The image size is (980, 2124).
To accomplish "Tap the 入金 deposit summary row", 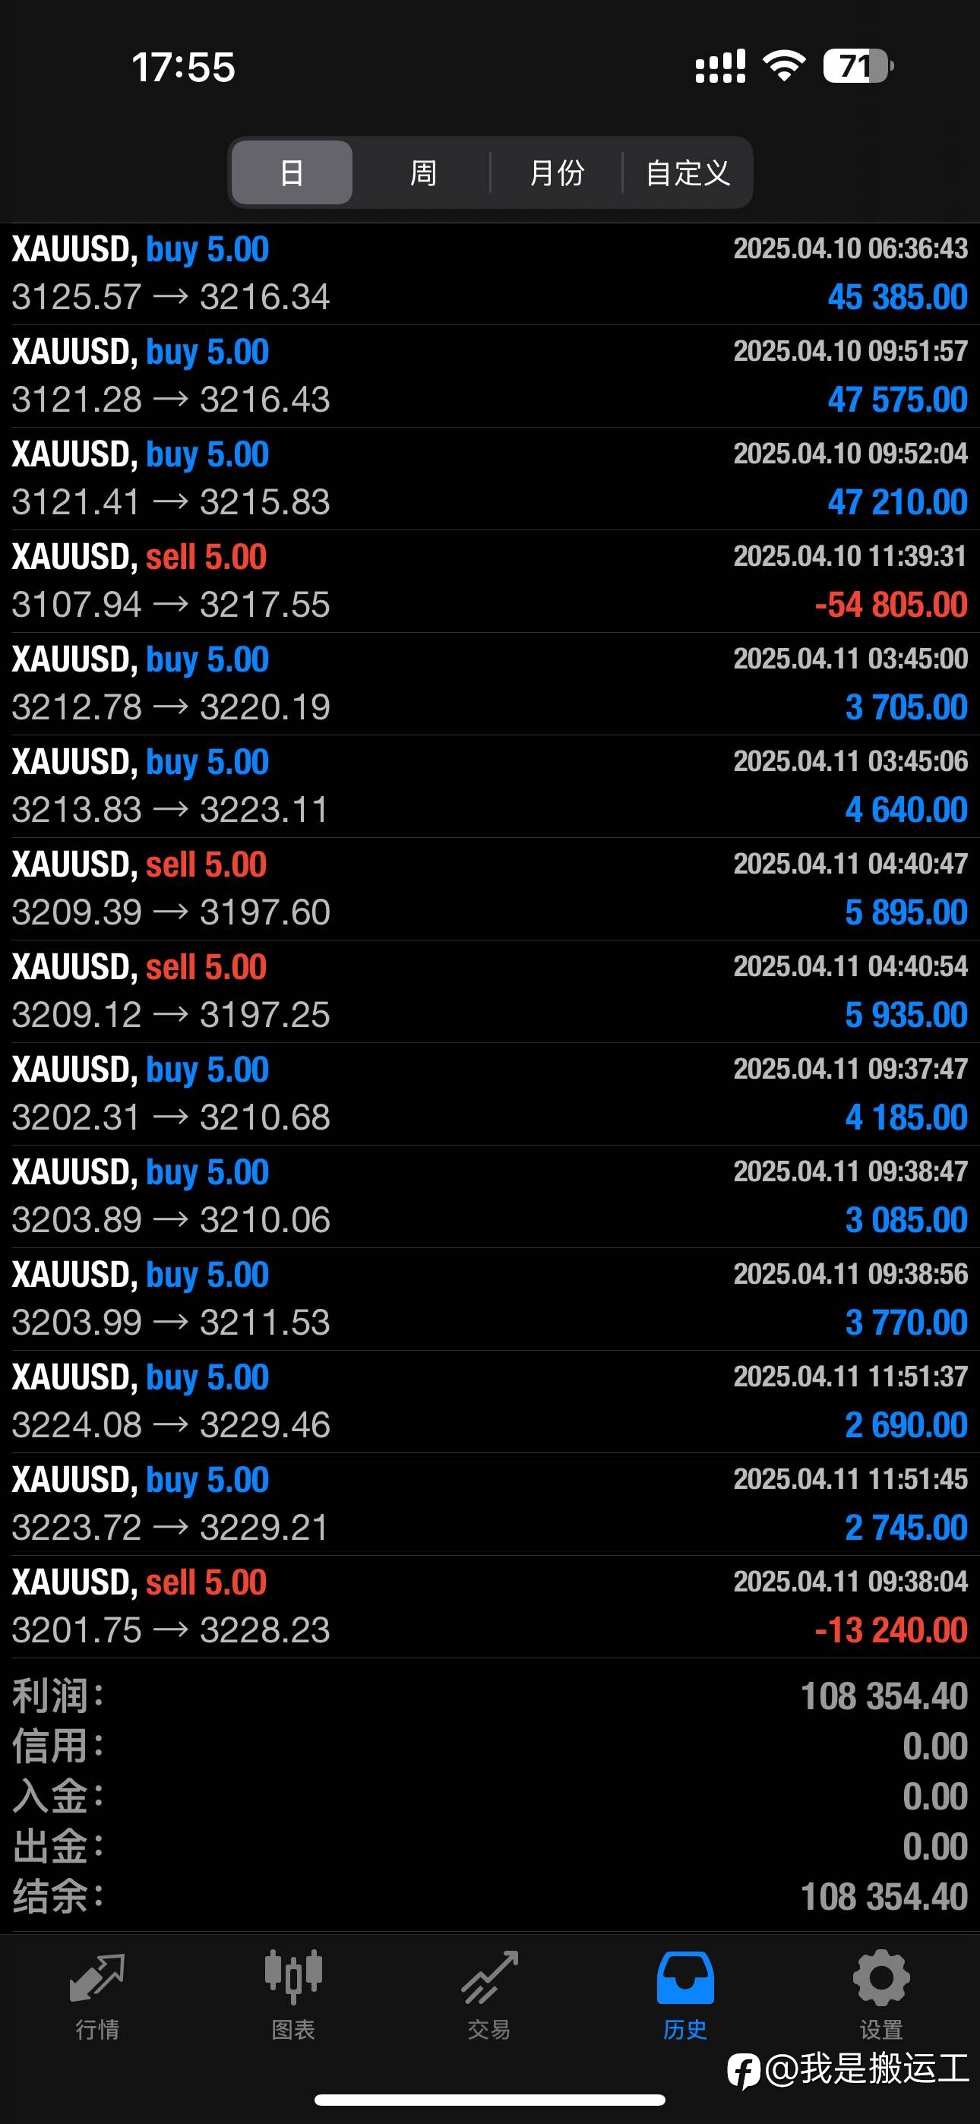I will 490,1797.
